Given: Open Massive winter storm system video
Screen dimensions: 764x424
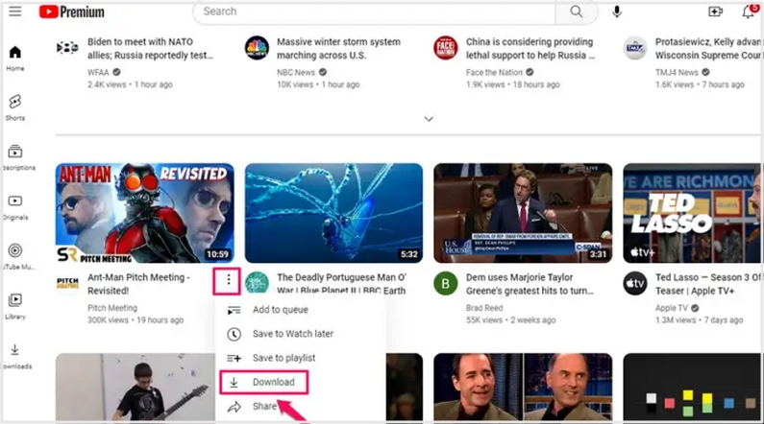Looking at the screenshot, I should (x=338, y=49).
